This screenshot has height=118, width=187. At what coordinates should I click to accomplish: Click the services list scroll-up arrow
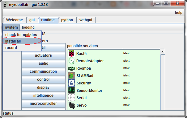pos(163,52)
